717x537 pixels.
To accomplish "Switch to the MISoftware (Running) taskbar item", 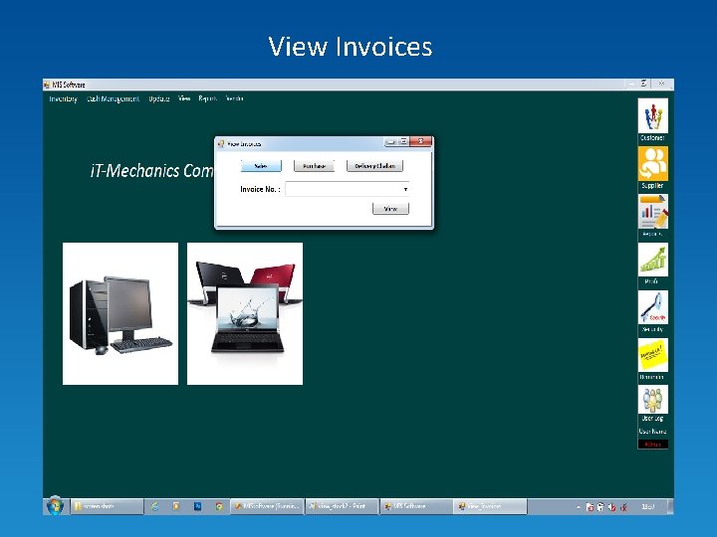I will click(267, 506).
